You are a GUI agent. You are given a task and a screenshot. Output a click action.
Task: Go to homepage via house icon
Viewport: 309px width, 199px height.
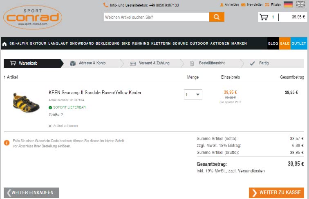tap(4, 44)
